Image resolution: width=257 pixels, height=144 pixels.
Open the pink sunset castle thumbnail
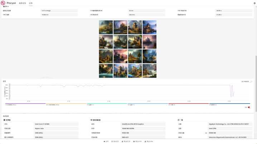[121, 56]
